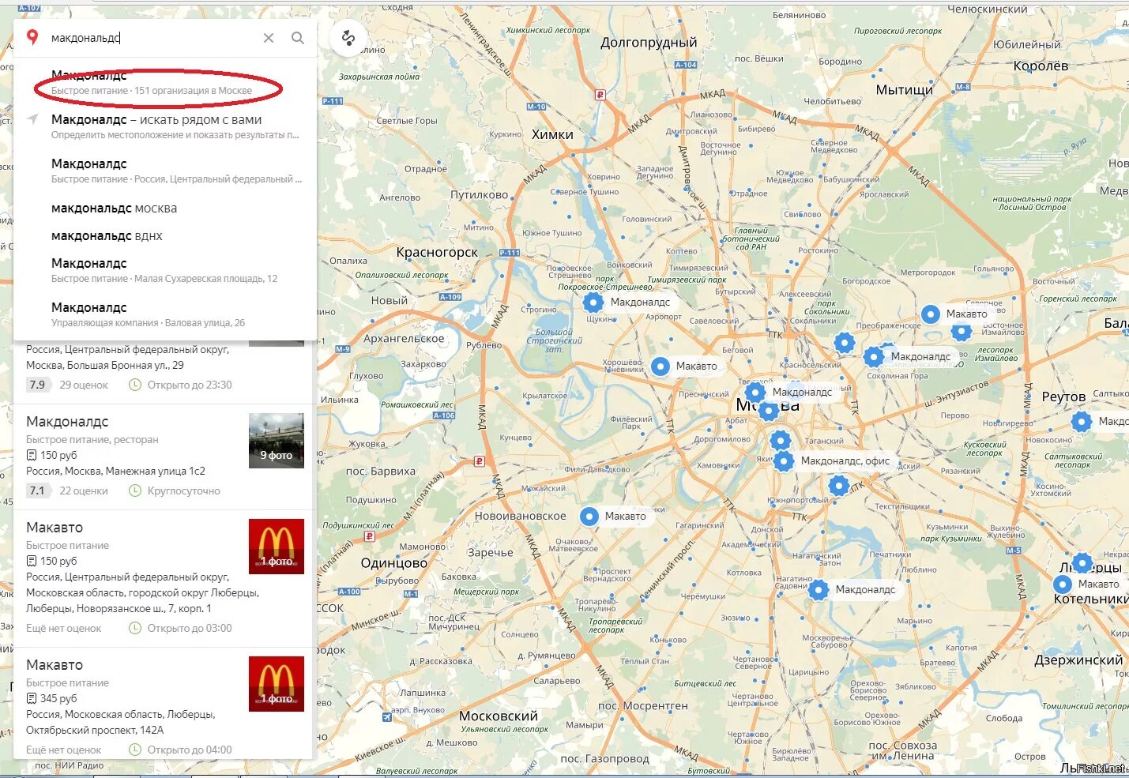Select the Макдоналдс marker in Moscow center
1129x778 pixels.
click(755, 392)
